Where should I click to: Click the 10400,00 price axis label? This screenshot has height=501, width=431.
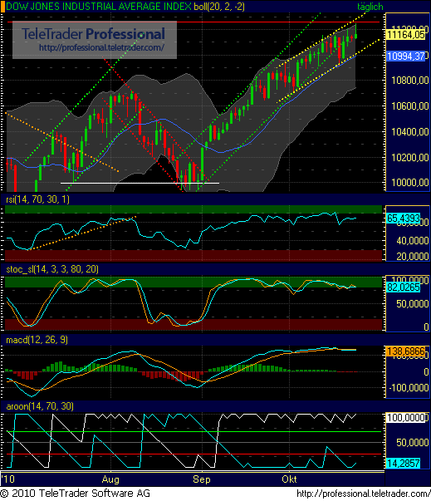(410, 131)
